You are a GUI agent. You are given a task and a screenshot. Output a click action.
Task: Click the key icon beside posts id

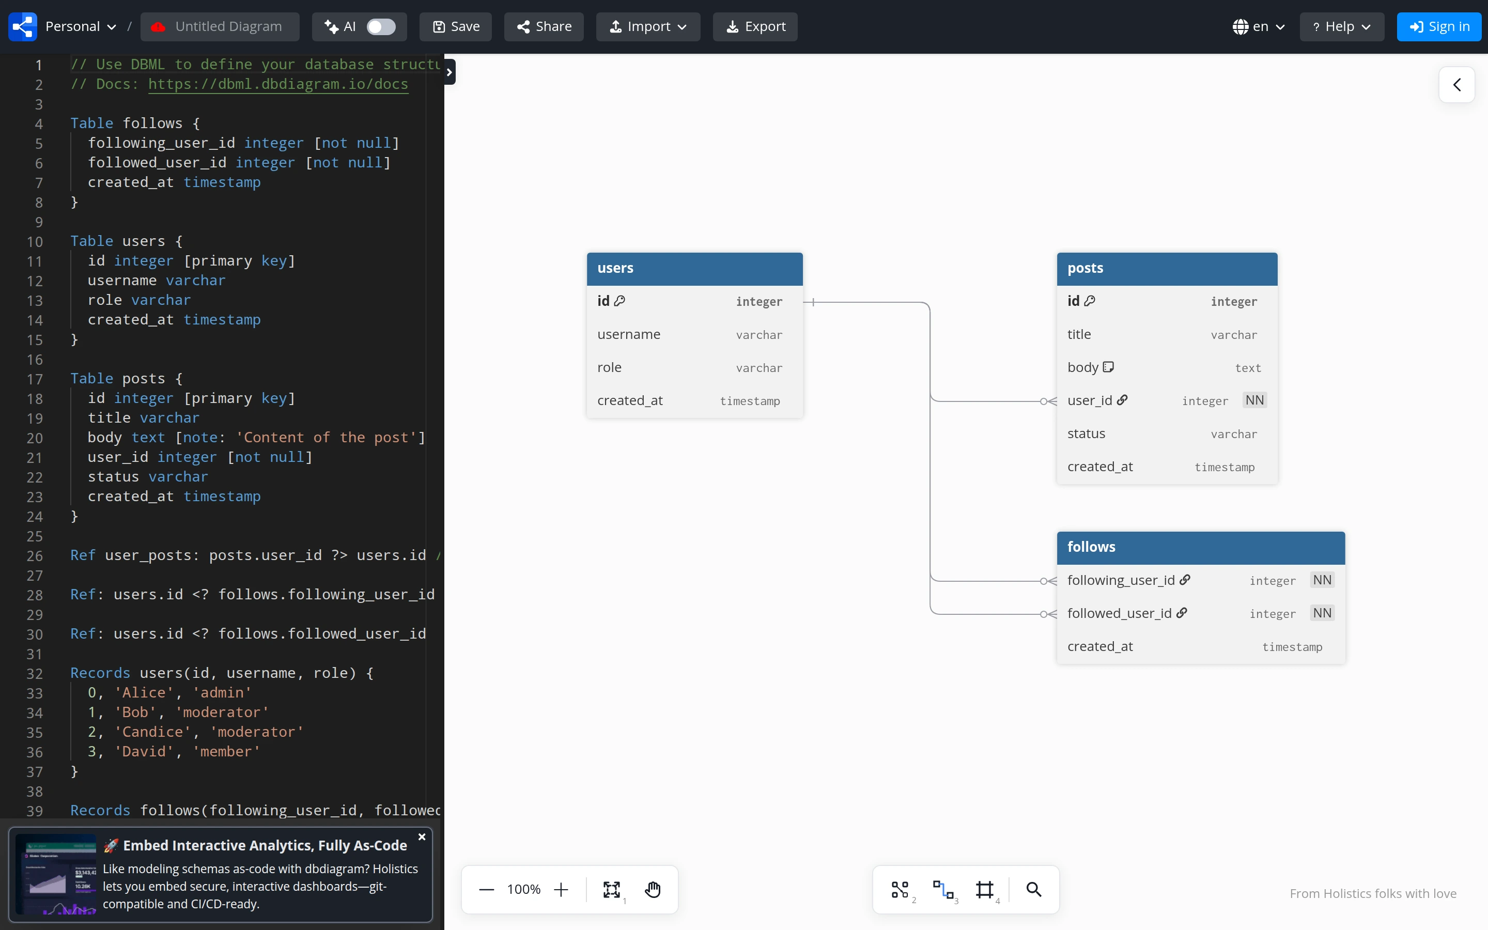click(x=1090, y=301)
